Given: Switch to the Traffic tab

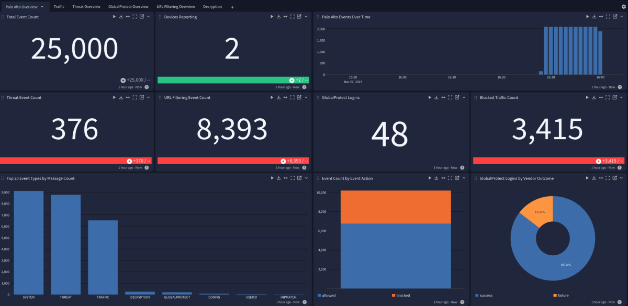Looking at the screenshot, I should coord(59,7).
